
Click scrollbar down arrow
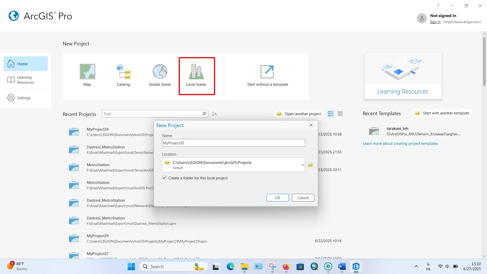coord(484,256)
